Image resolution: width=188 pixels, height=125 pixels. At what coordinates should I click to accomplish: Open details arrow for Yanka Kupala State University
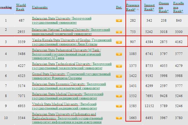point(119,42)
